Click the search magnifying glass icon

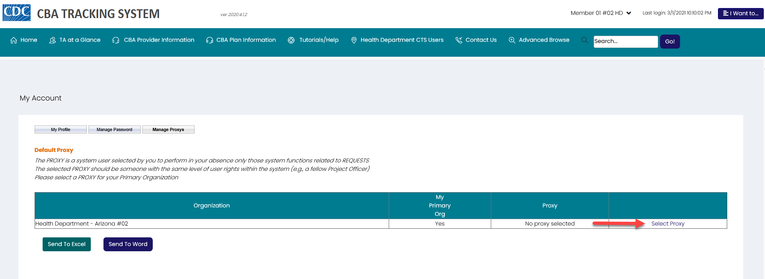point(585,40)
